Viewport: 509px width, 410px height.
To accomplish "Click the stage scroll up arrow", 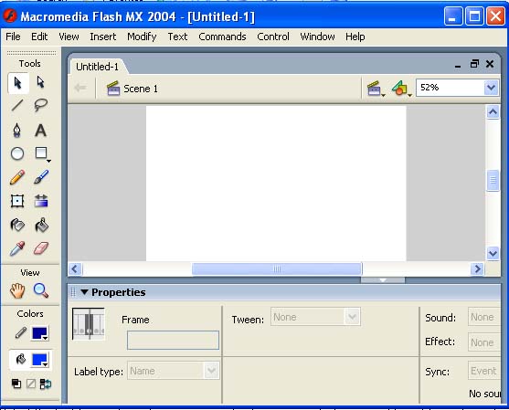I will [x=493, y=112].
